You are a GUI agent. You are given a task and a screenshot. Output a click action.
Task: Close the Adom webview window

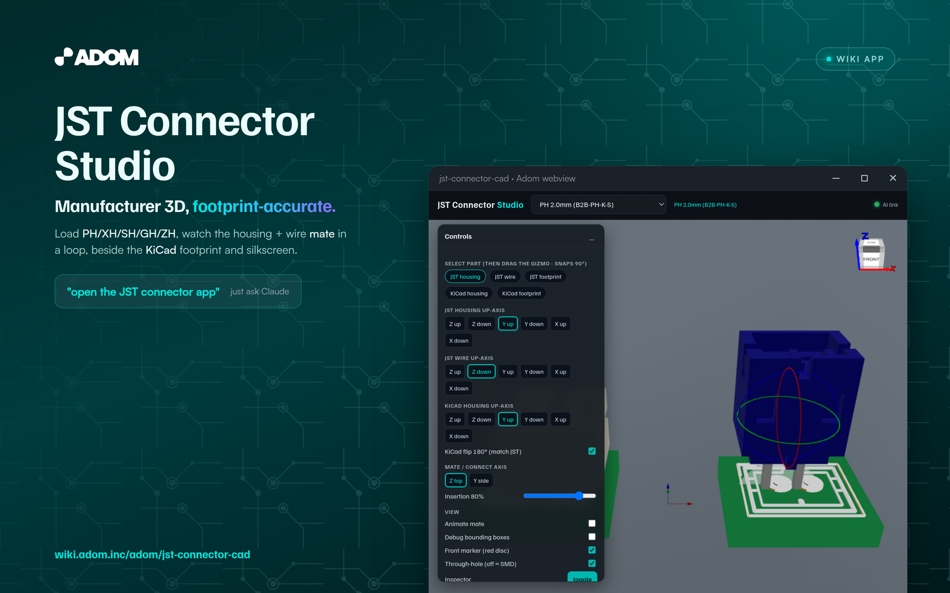coord(893,178)
